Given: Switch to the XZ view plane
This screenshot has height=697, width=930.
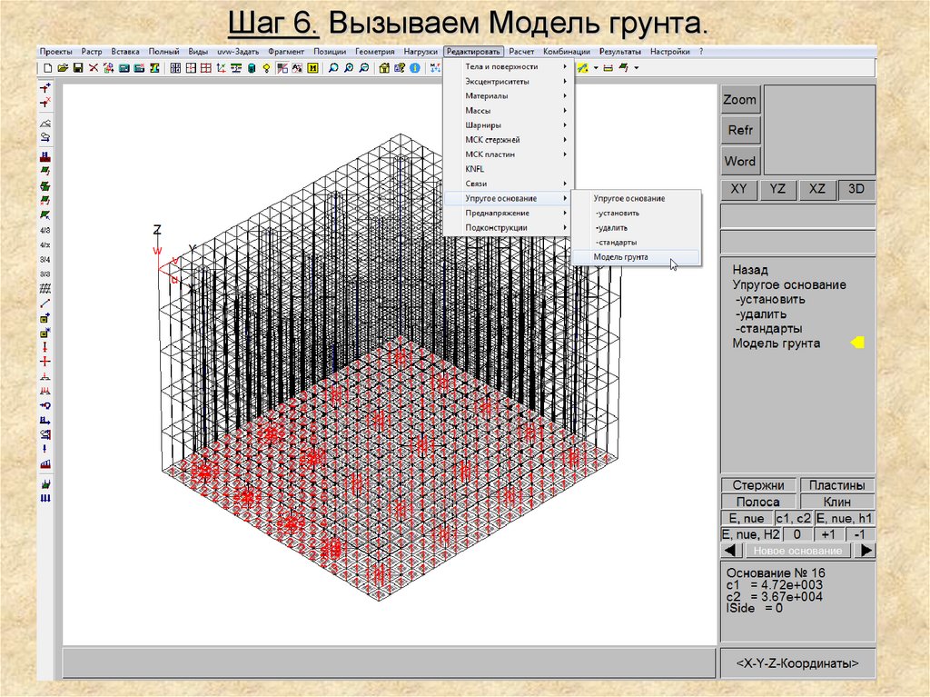Looking at the screenshot, I should click(816, 189).
